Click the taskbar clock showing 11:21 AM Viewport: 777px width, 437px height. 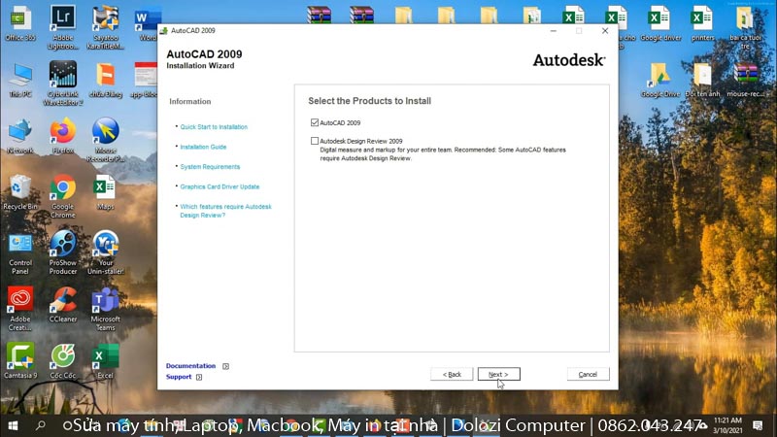tap(727, 425)
